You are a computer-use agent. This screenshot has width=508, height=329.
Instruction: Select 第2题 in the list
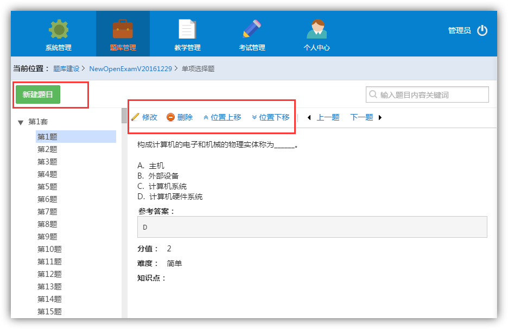point(47,149)
